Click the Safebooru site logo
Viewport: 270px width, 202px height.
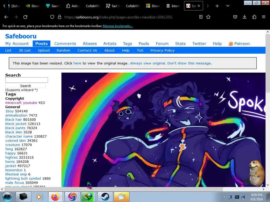click(21, 36)
